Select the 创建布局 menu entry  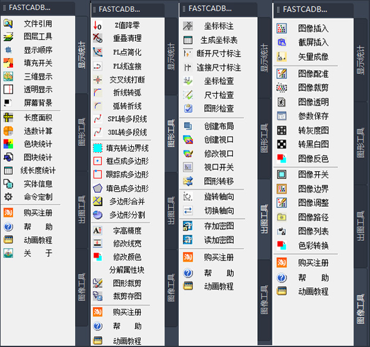219,127
